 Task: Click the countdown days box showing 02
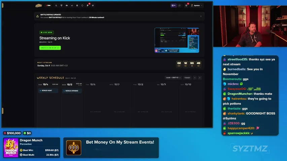179,64
